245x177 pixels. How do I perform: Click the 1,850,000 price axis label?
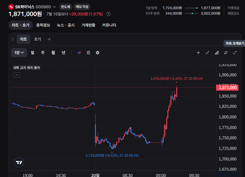point(228,96)
